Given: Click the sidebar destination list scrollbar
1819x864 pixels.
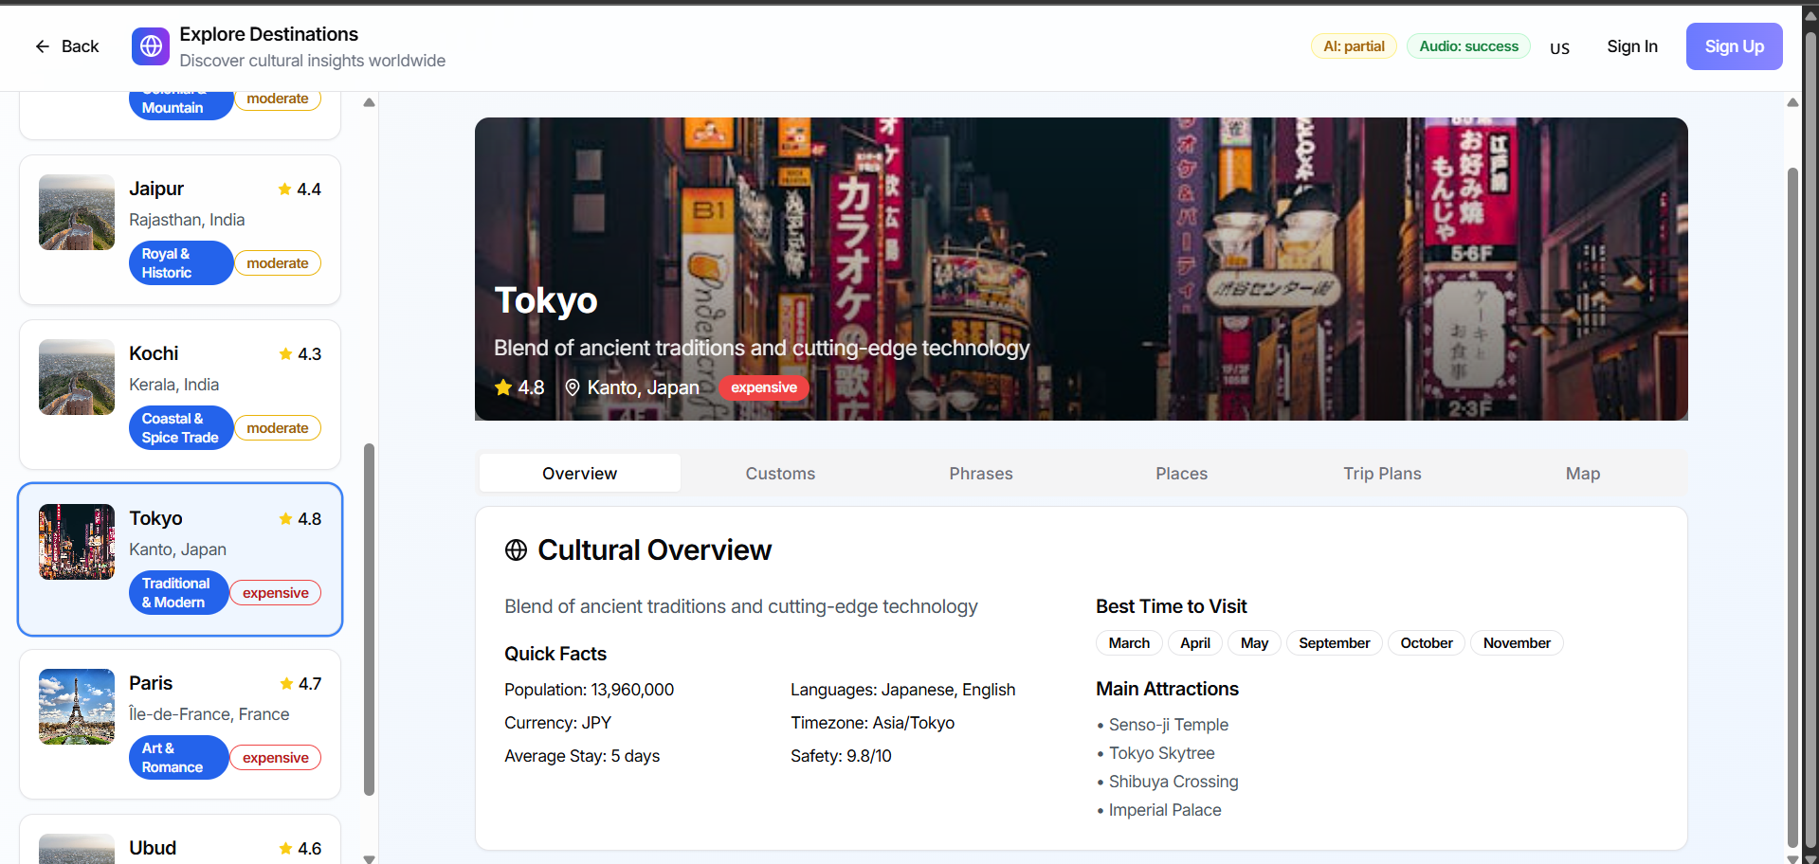Looking at the screenshot, I should 370,620.
